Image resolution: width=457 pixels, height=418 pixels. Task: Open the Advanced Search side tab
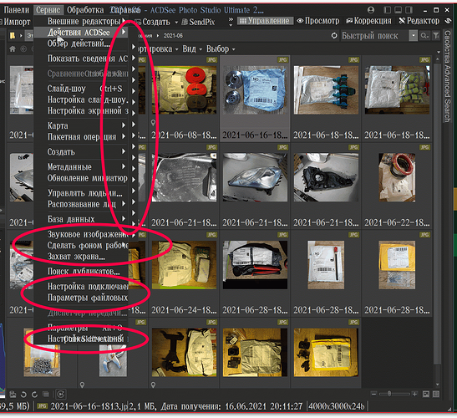[447, 93]
